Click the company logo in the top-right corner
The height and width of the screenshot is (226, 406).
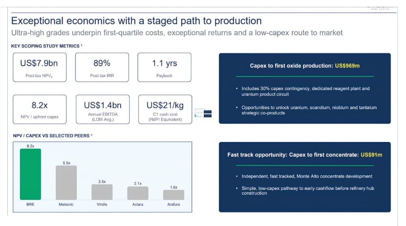point(380,8)
